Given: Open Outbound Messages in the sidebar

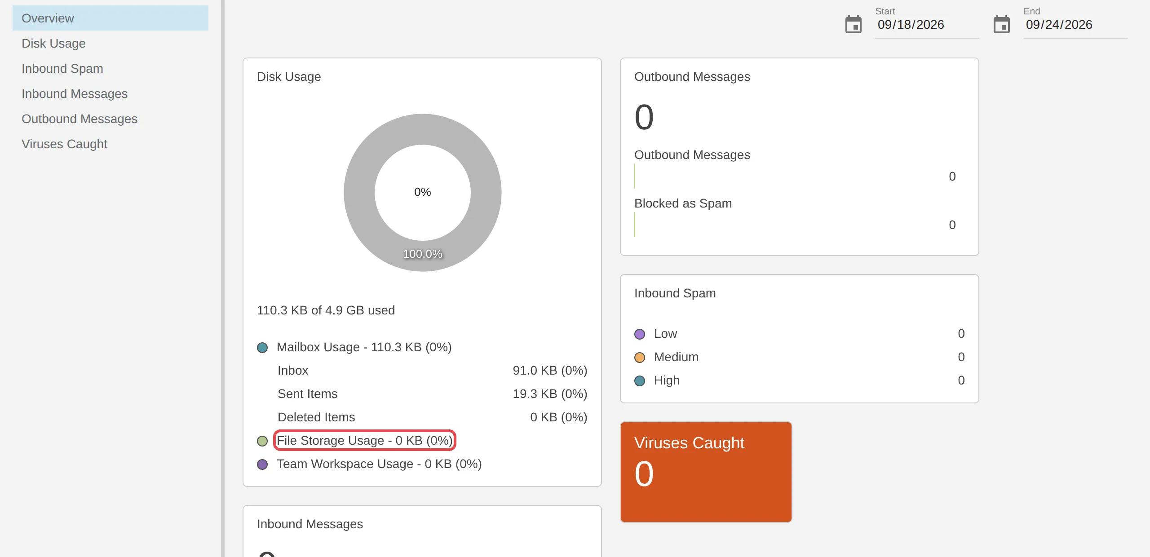Looking at the screenshot, I should tap(111, 119).
